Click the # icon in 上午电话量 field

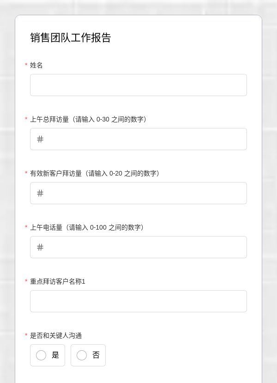(40, 247)
